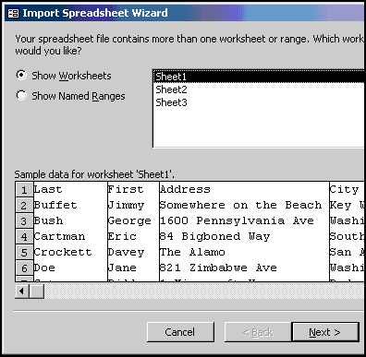Screen dimensions: 366x357
Task: Click the horizontal scrollbar thumb
Action: tap(37, 291)
